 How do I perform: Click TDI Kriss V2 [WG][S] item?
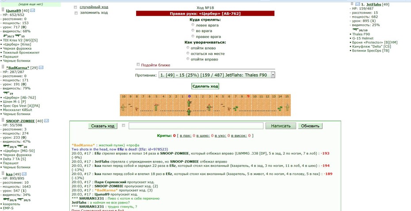click(20, 40)
